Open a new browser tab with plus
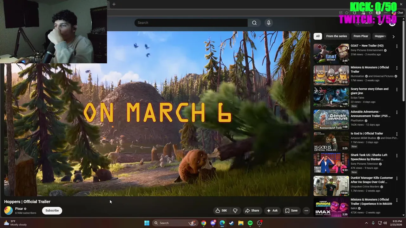Viewport: 406px width, 228px height. [114, 4]
